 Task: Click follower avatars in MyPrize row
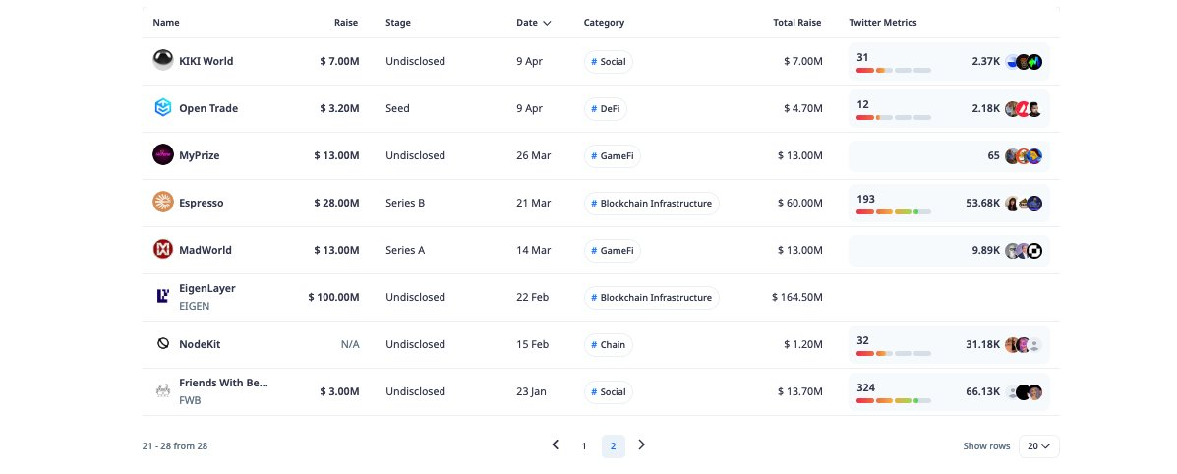point(1024,156)
